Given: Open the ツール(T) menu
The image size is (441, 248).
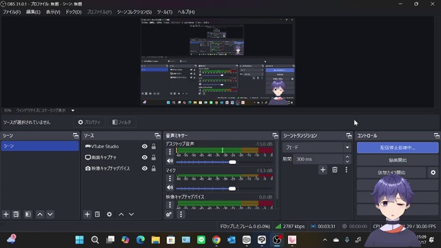Looking at the screenshot, I should (165, 12).
